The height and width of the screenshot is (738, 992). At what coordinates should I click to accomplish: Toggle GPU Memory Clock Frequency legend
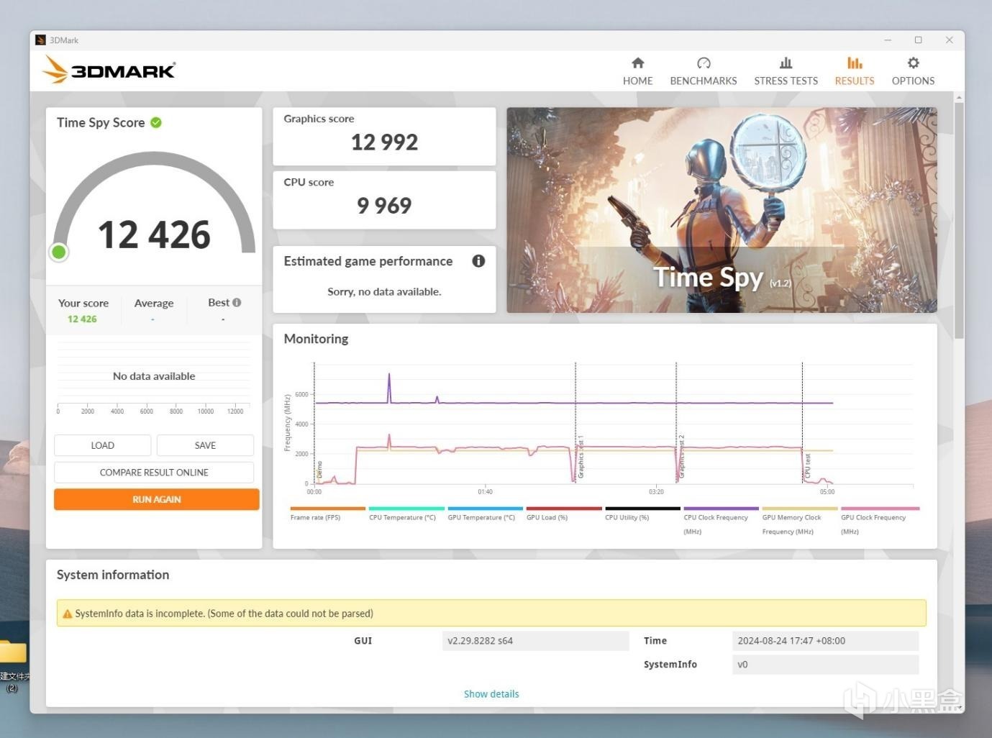pyautogui.click(x=800, y=521)
